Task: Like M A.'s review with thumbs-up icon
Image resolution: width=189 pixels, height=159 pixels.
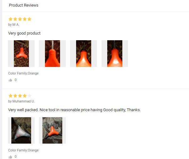Action: coord(10,80)
